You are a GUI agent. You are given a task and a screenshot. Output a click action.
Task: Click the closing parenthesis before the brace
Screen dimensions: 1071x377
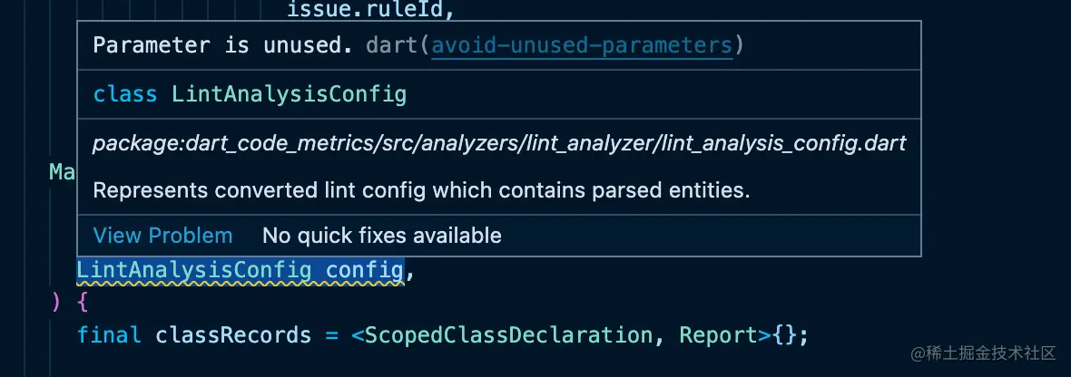(56, 301)
